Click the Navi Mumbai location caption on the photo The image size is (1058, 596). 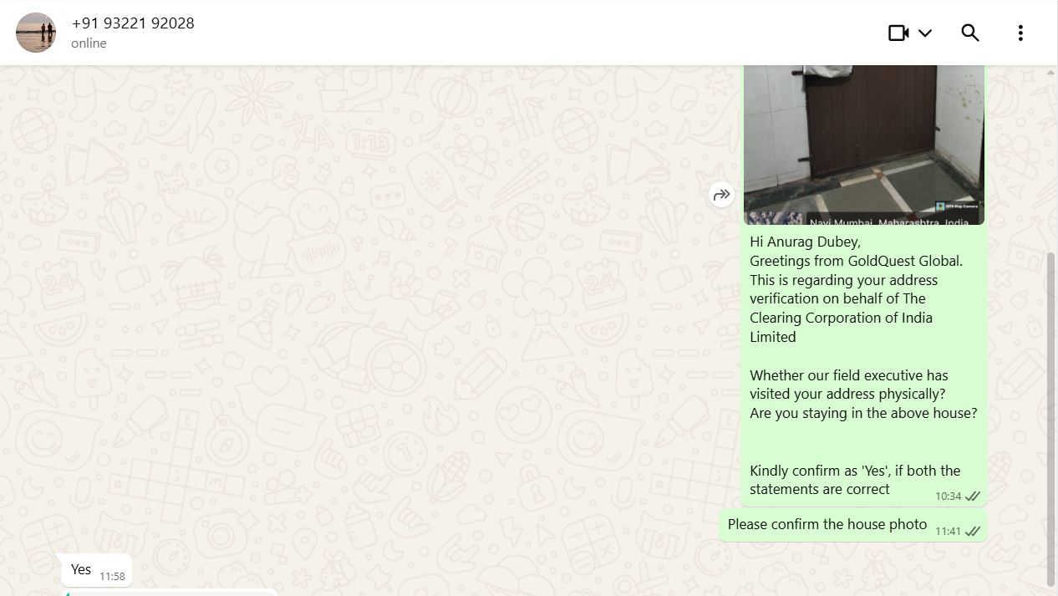889,222
